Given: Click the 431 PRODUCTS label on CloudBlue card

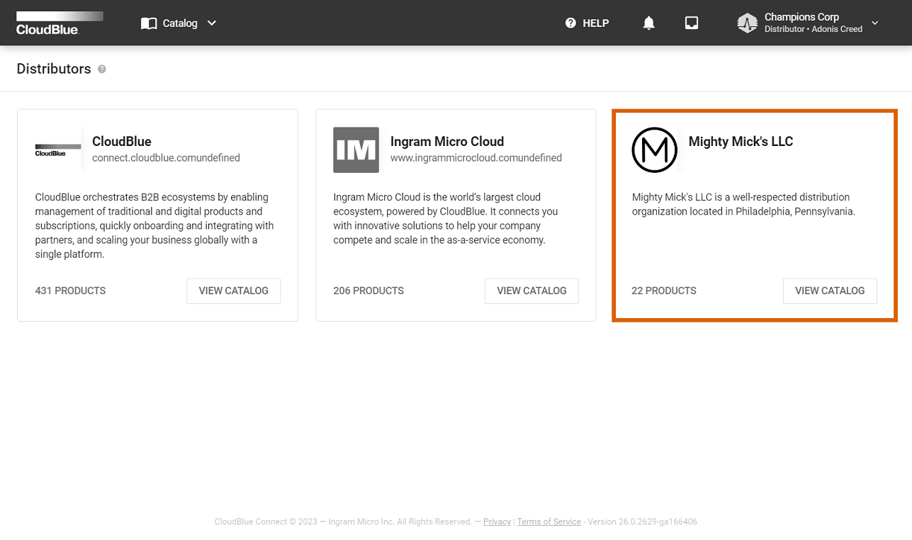Looking at the screenshot, I should (70, 291).
